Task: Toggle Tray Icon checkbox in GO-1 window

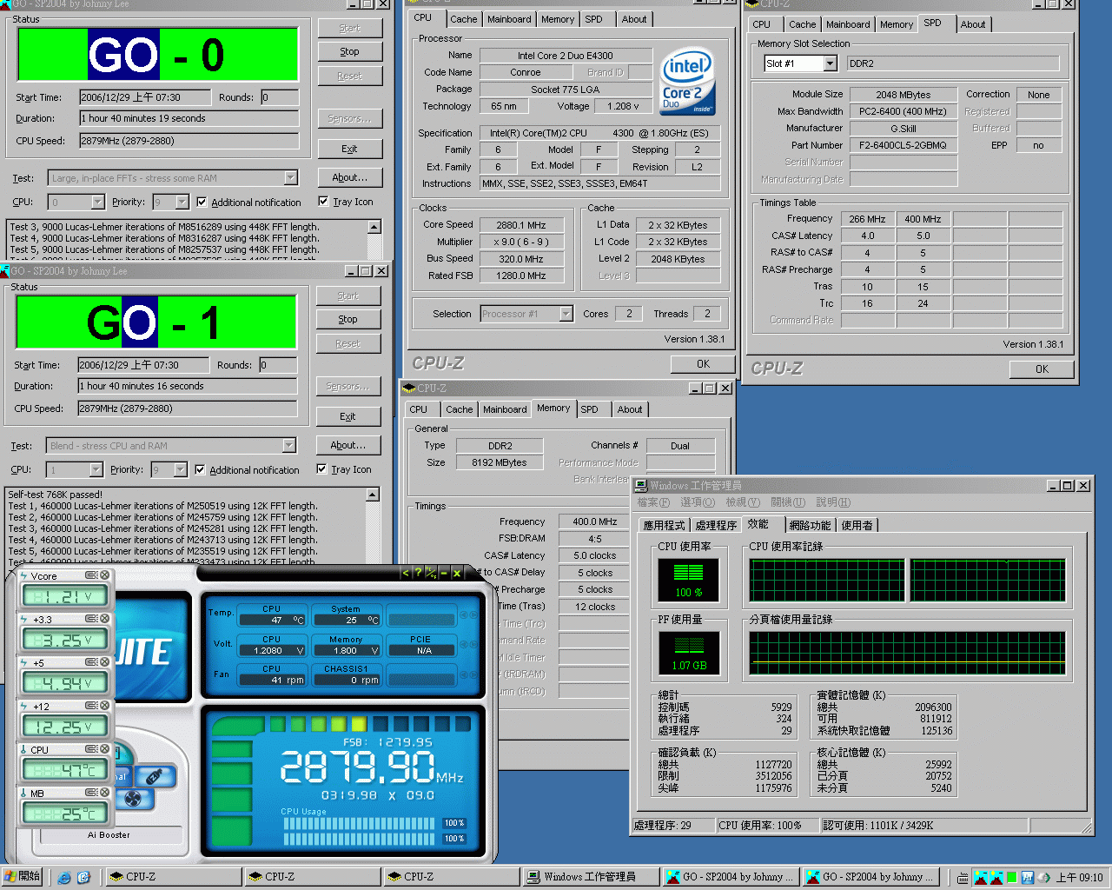Action: (321, 469)
